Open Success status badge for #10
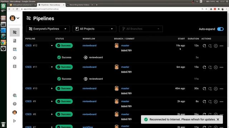This screenshot has width=229, height=128. pyautogui.click(x=64, y=89)
